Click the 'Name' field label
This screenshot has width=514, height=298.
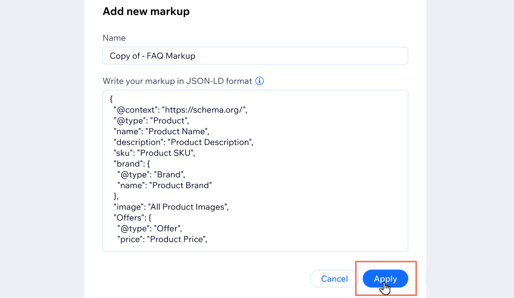click(x=114, y=38)
